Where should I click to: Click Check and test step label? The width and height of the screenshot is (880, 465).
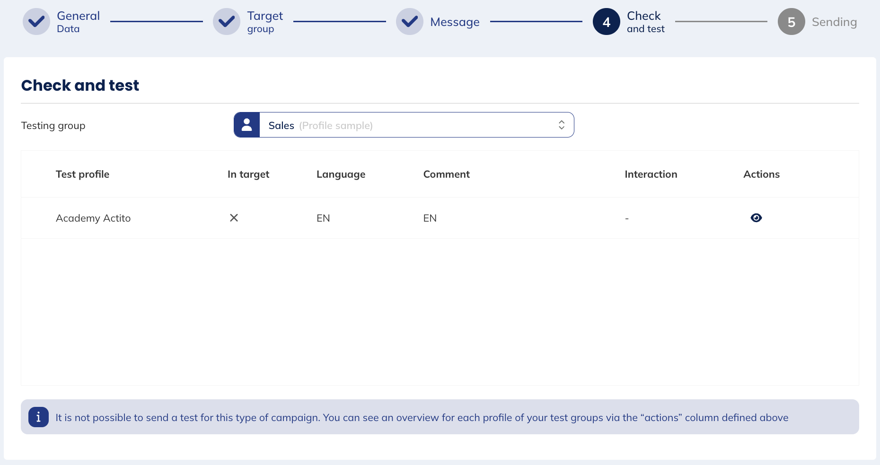tap(645, 22)
